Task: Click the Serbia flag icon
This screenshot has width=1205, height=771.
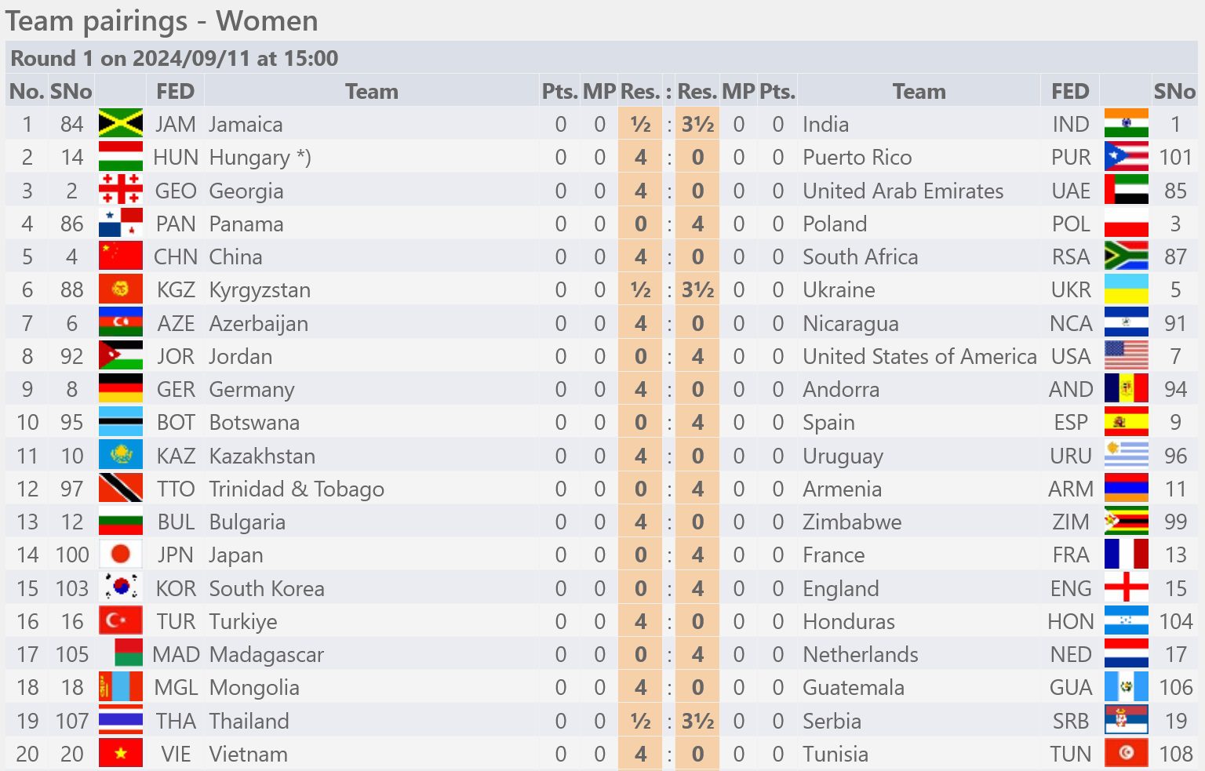Action: point(1126,721)
